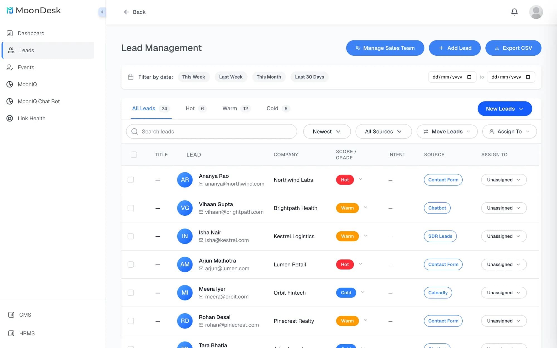Select the Isha Nair row checkbox
The width and height of the screenshot is (557, 348).
(131, 236)
